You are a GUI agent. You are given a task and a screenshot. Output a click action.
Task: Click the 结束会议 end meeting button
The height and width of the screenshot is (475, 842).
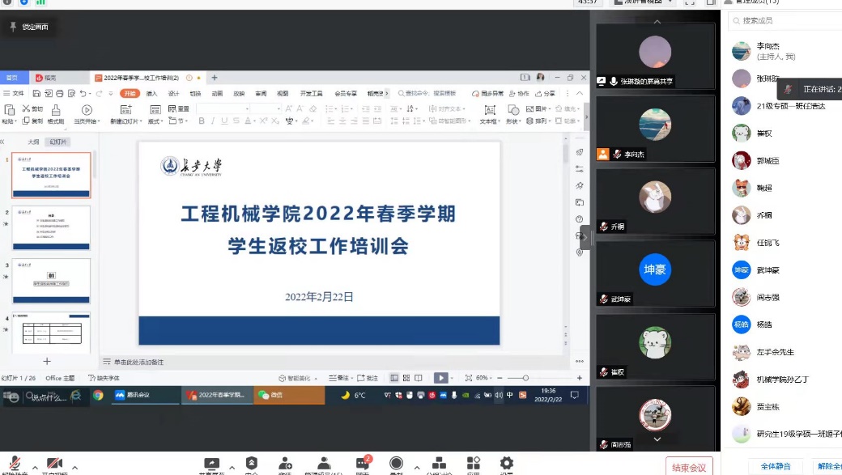[689, 467]
